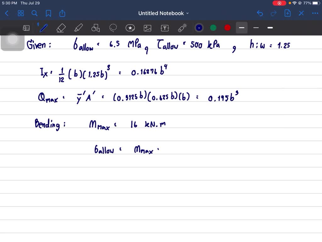322x242 pixels.
Task: Activate the Lasso selection tool
Action: [113, 28]
